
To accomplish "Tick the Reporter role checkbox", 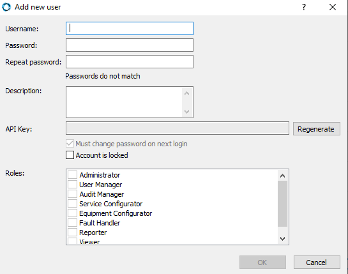I will (72, 232).
